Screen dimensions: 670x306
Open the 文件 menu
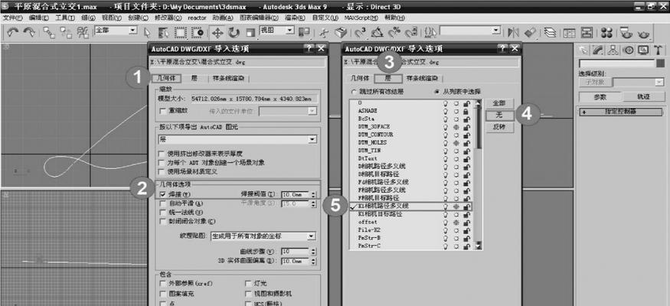click(12, 18)
